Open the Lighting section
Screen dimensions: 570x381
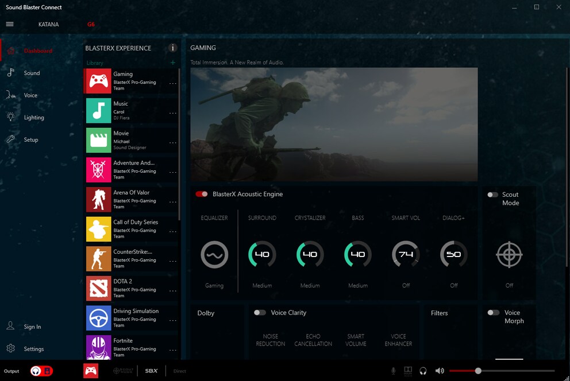(x=34, y=118)
